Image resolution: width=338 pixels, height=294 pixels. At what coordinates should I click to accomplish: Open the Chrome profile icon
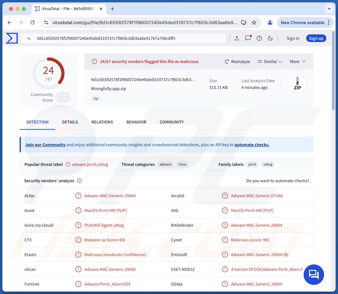(270, 22)
